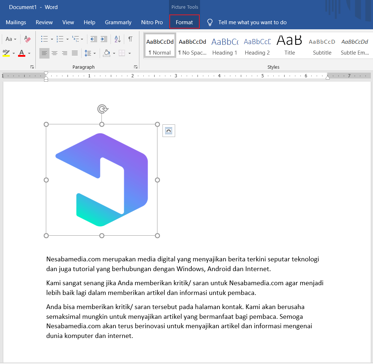Apply the Title style
Image resolution: width=373 pixels, height=364 pixels.
[290, 46]
